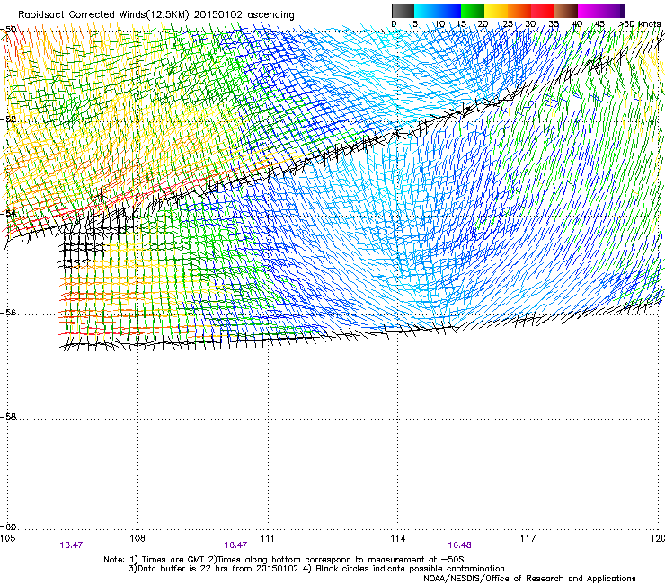Click the '-50' latitude axis label
Image resolution: width=665 pixels, height=584 pixels.
click(x=8, y=30)
